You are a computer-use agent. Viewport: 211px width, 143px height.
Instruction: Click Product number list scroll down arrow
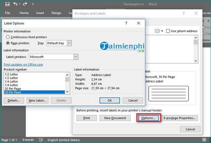pyautogui.click(x=67, y=92)
